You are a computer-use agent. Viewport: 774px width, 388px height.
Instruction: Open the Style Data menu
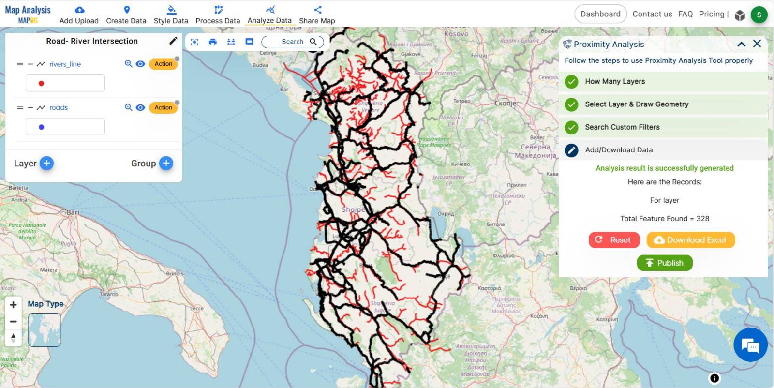(x=171, y=15)
